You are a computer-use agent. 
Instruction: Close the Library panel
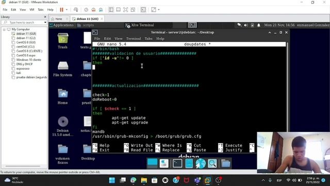(x=45, y=17)
